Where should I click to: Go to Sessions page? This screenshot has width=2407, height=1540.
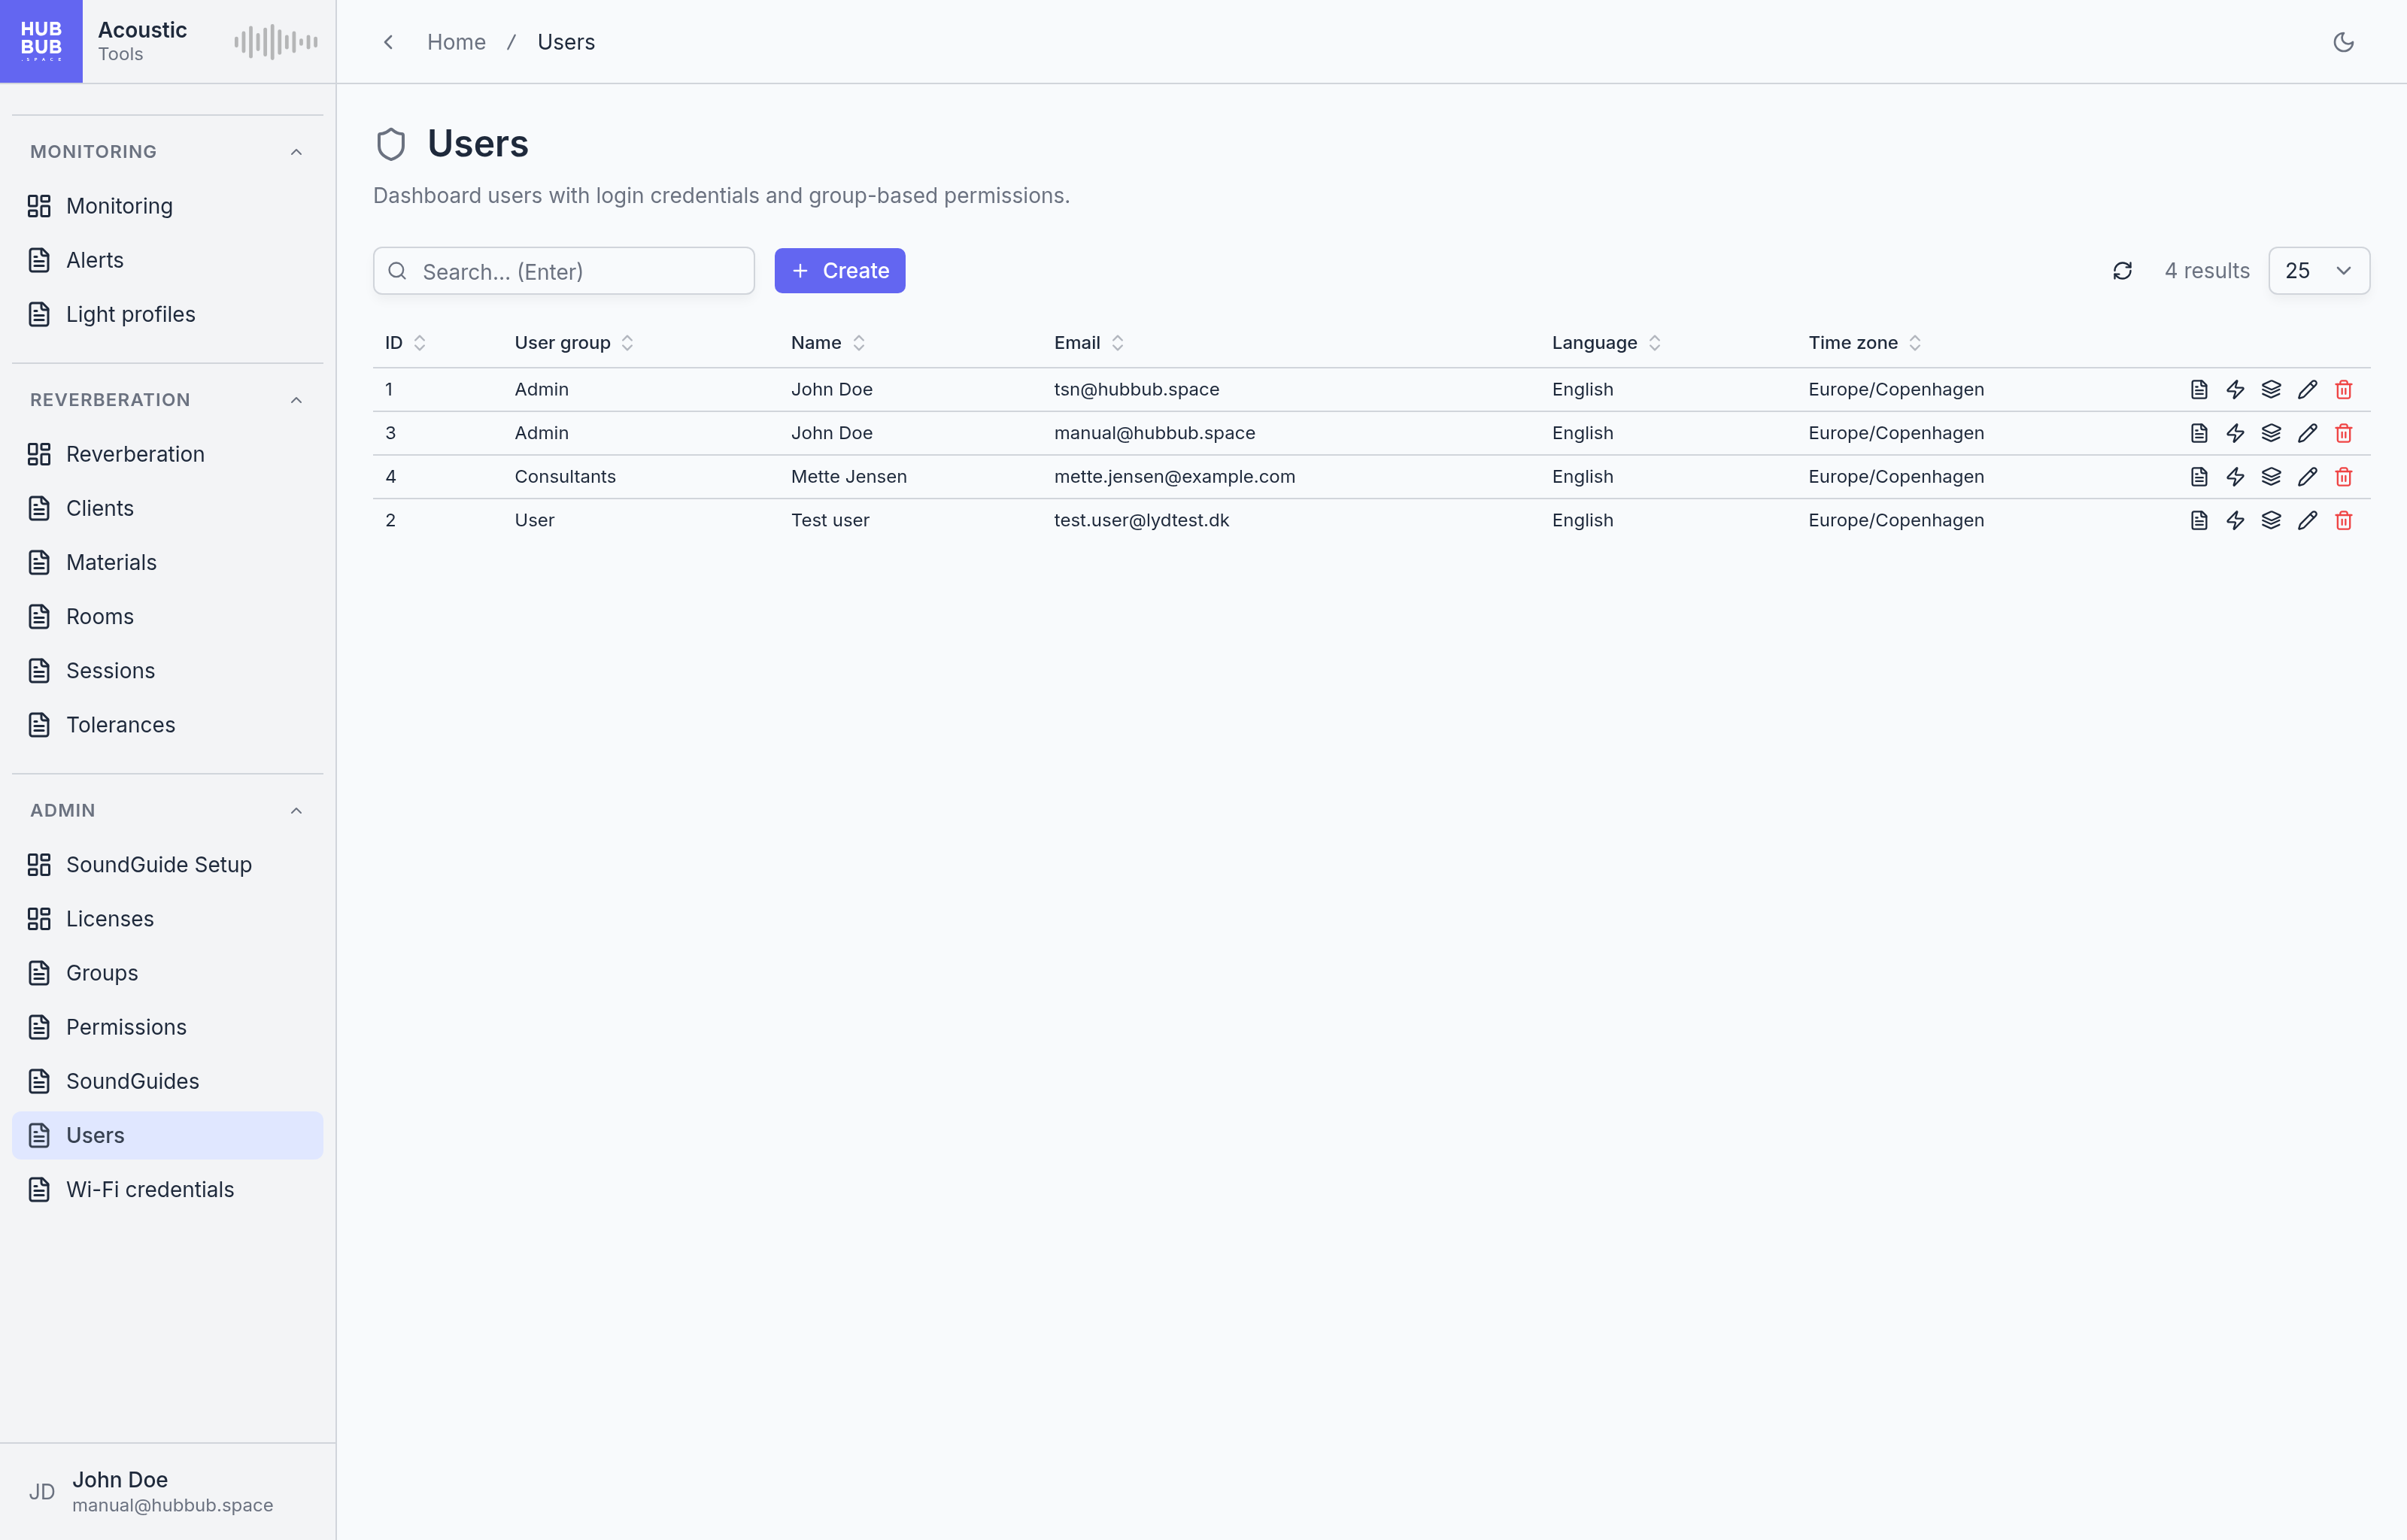pos(167,670)
